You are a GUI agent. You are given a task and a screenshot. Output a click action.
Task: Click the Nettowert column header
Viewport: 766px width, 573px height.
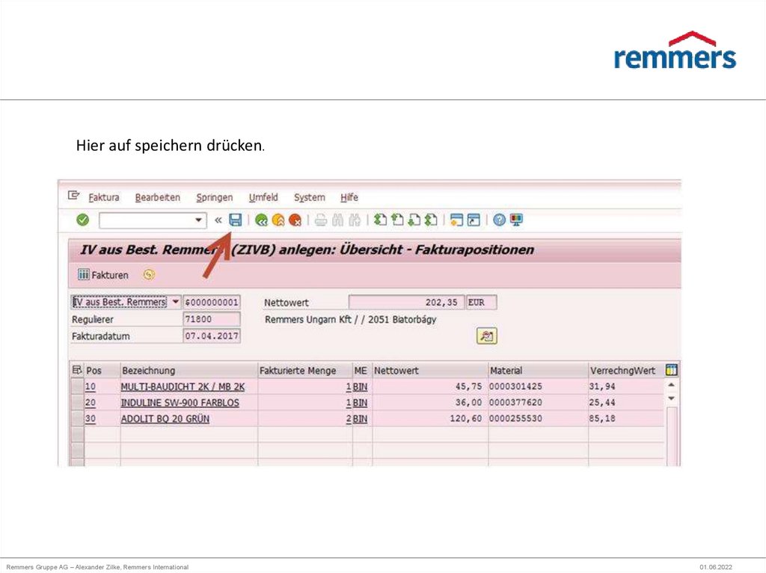coord(430,371)
